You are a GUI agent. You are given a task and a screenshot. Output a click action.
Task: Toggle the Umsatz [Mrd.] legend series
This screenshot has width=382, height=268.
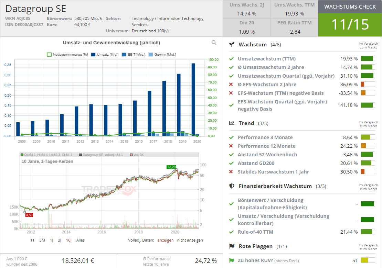105,55
